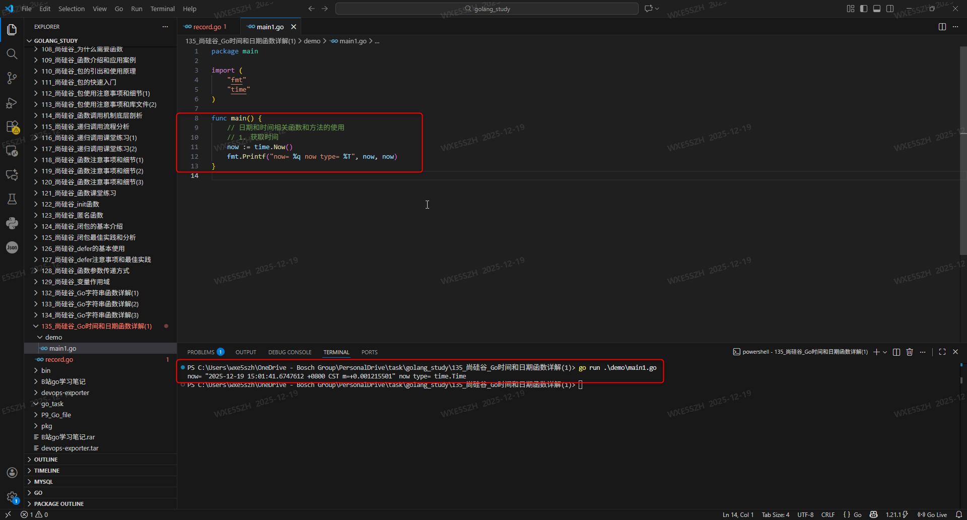Click Tab Size: 4 in status bar
The width and height of the screenshot is (967, 520).
tap(776, 514)
